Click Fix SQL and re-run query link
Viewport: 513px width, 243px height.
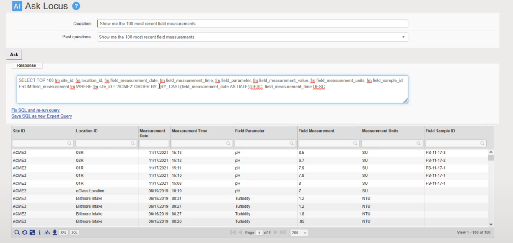[x=35, y=110]
